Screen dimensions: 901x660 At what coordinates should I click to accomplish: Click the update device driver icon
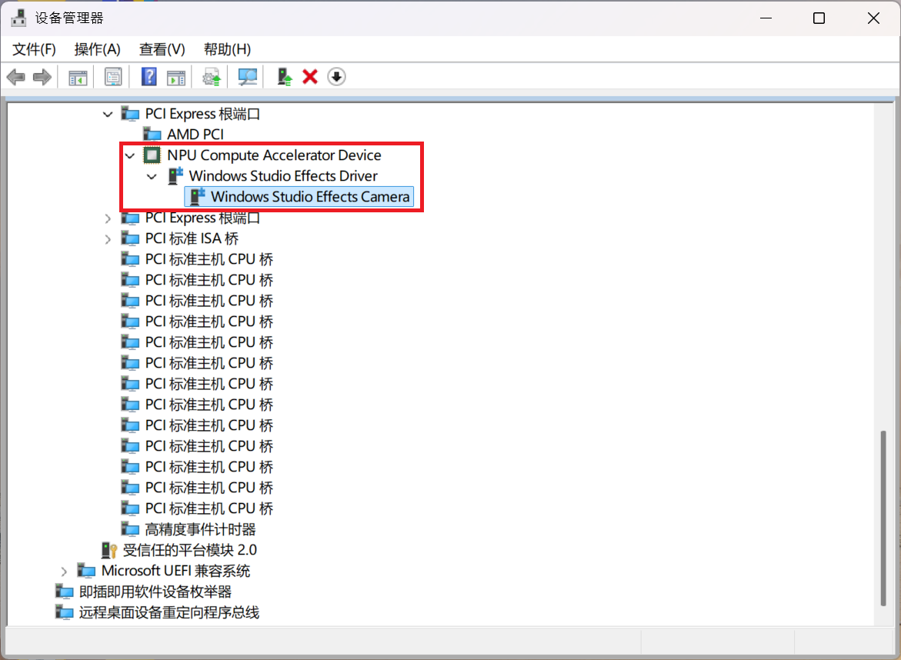[285, 77]
